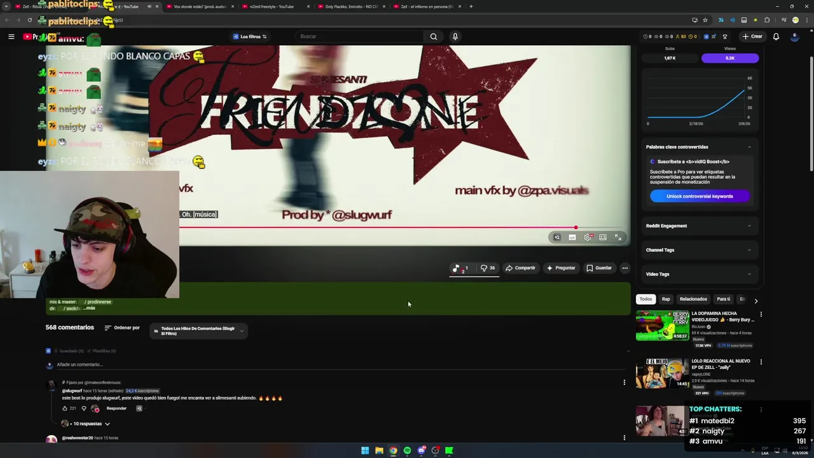Image resolution: width=814 pixels, height=458 pixels.
Task: Open YouTube notifications bell
Action: click(x=776, y=36)
